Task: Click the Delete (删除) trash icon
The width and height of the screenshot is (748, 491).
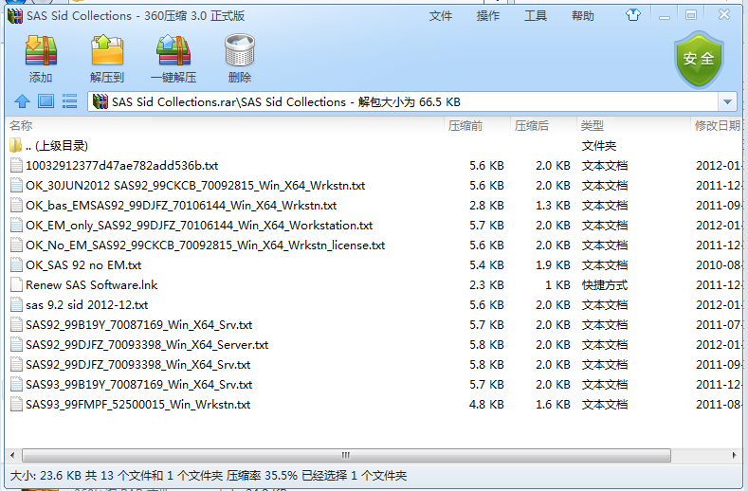Action: click(x=240, y=50)
